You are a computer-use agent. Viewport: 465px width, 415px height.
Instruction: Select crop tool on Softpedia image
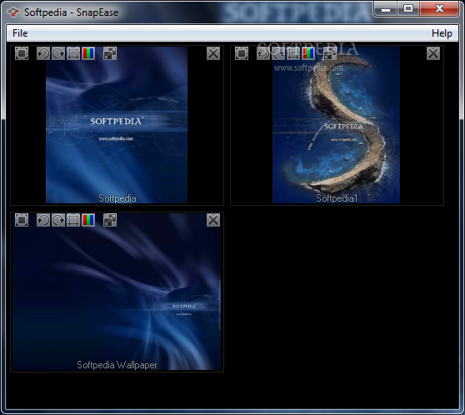tap(73, 53)
